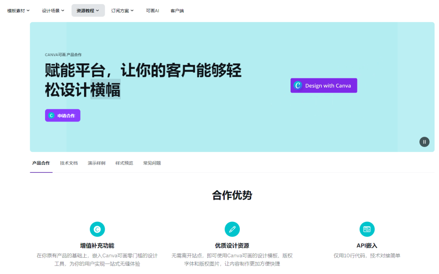439x274 pixels.
Task: Expand the 模板素材 dropdown menu
Action: (18, 11)
